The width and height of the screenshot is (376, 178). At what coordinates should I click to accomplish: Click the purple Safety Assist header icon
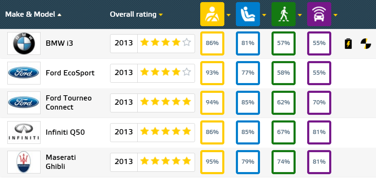[319, 14]
